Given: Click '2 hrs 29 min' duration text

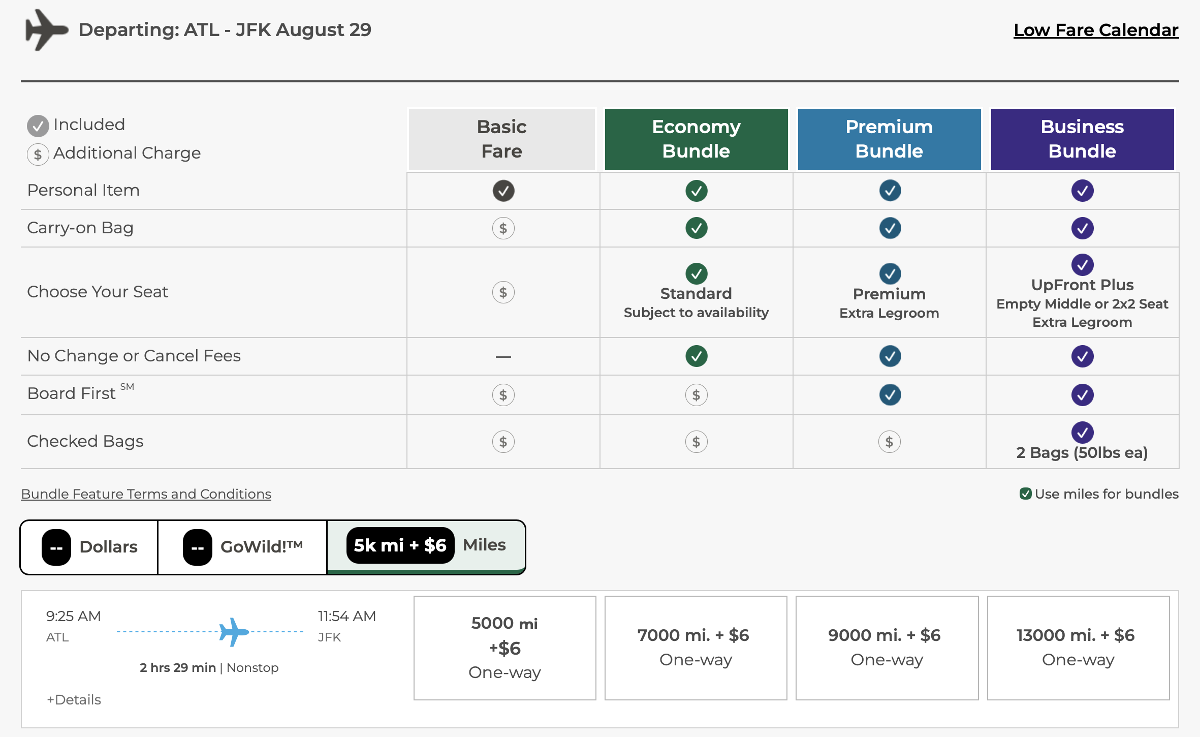Looking at the screenshot, I should point(178,668).
